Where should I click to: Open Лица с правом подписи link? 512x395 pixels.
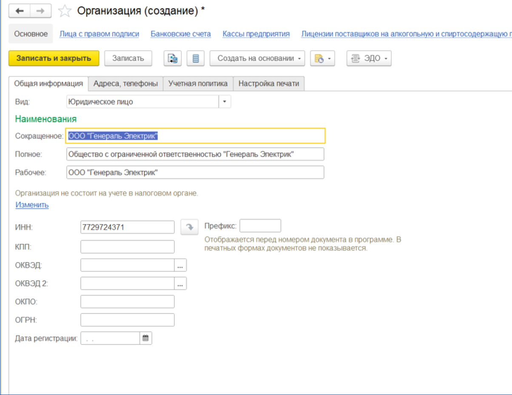[100, 34]
